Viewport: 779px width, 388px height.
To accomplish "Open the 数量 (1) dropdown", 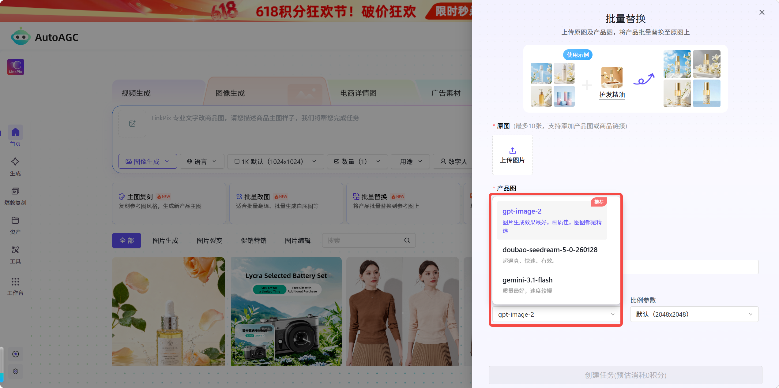I will [357, 161].
